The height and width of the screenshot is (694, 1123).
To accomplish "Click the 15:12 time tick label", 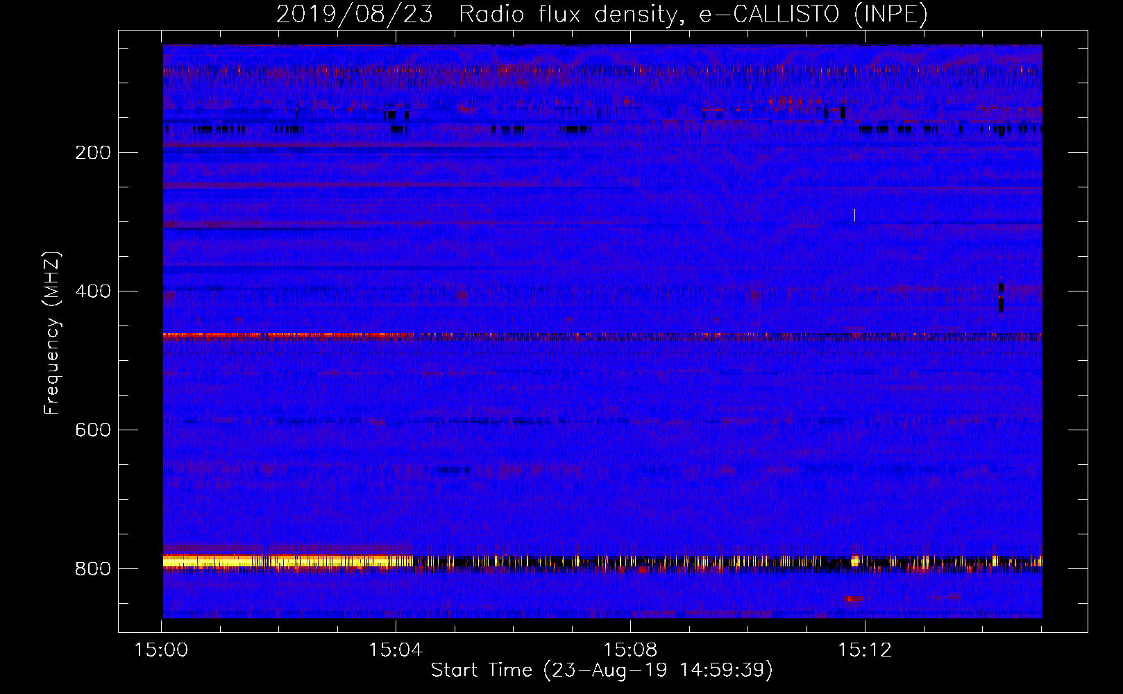I will (865, 650).
